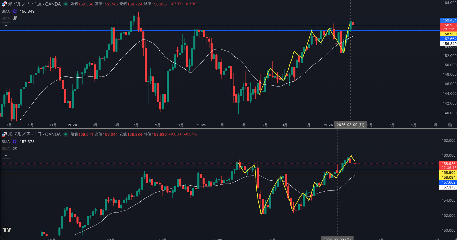Image resolution: width=457 pixels, height=240 pixels.
Task: Collapse indicator legend on daily chart
Action: [x=6, y=156]
